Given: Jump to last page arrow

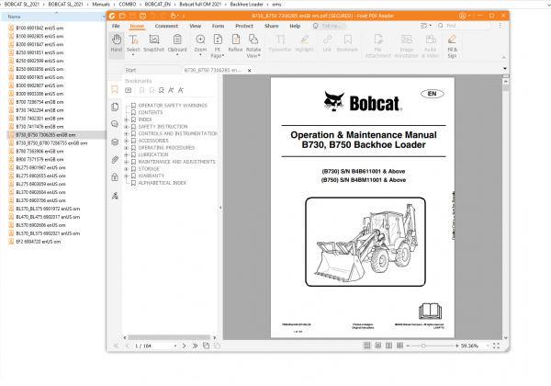Looking at the screenshot, I should pyautogui.click(x=195, y=346).
